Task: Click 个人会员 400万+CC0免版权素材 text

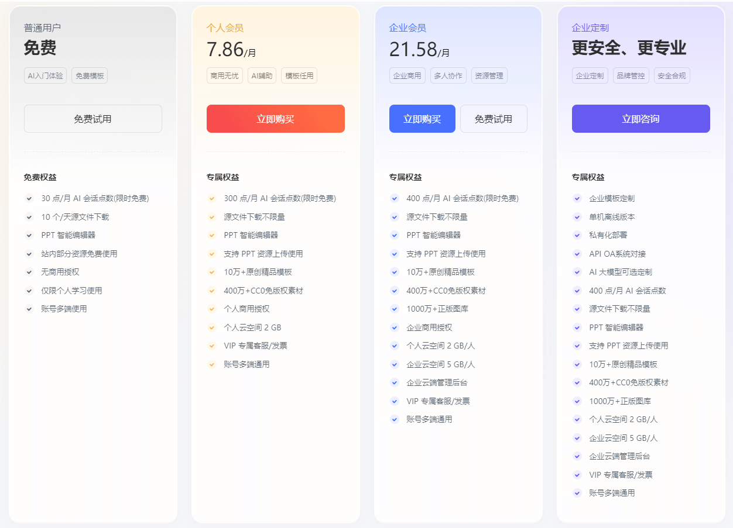Action: tap(263, 291)
